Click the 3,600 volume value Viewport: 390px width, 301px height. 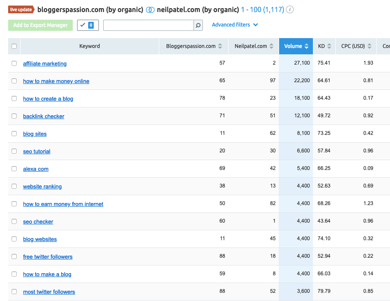pos(304,291)
